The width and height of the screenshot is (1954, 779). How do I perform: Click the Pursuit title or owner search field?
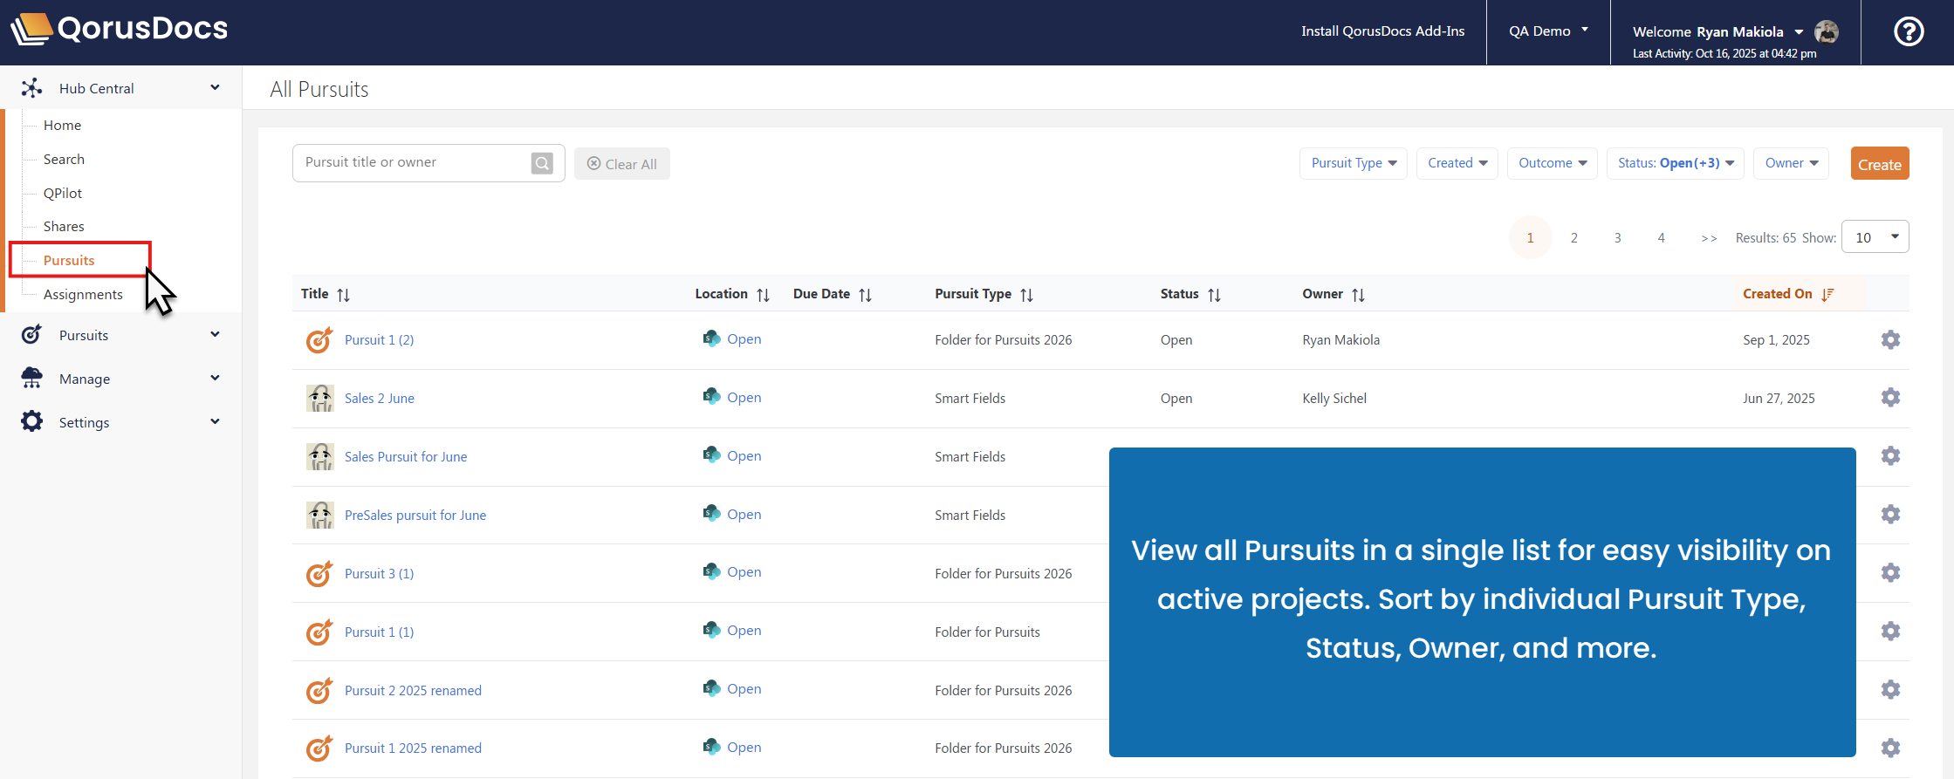coord(410,163)
